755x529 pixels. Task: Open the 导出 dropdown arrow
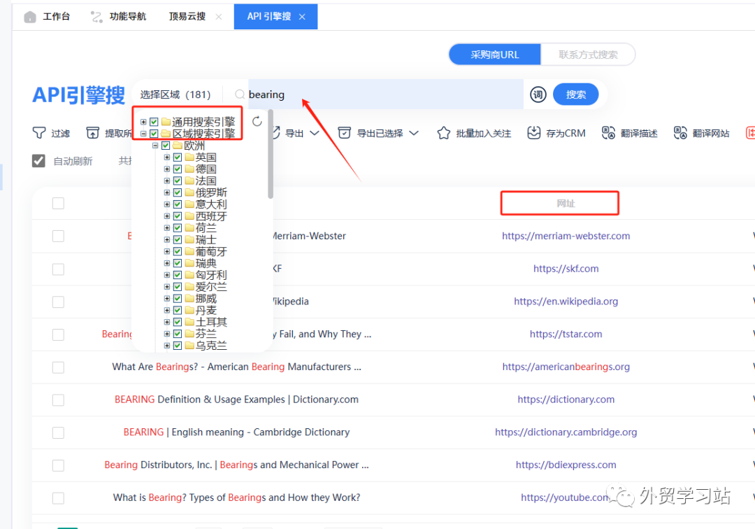coord(315,133)
